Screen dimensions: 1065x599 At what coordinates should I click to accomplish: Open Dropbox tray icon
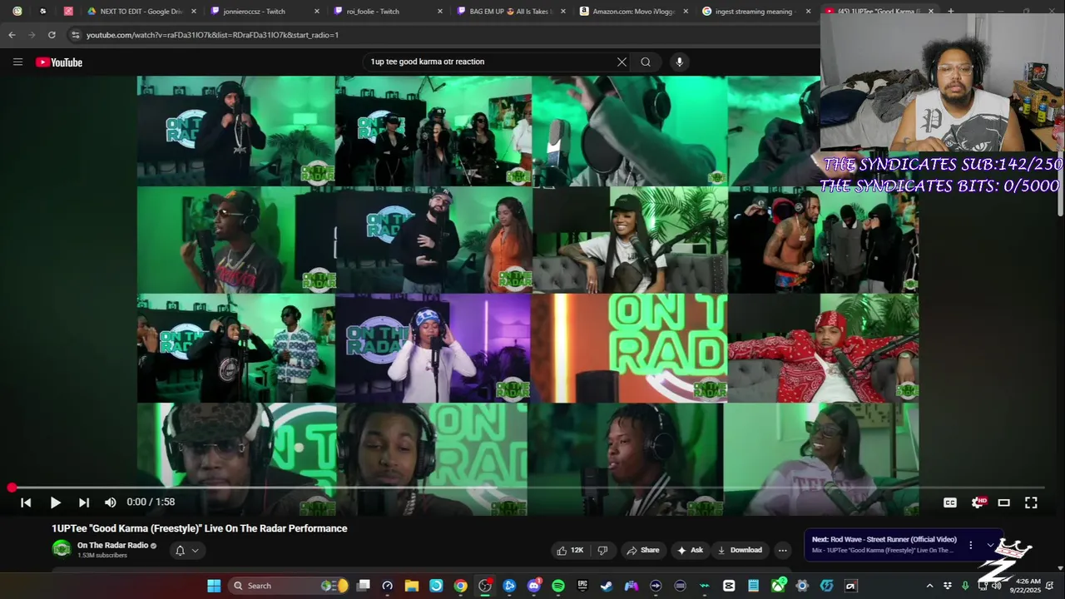pos(948,586)
